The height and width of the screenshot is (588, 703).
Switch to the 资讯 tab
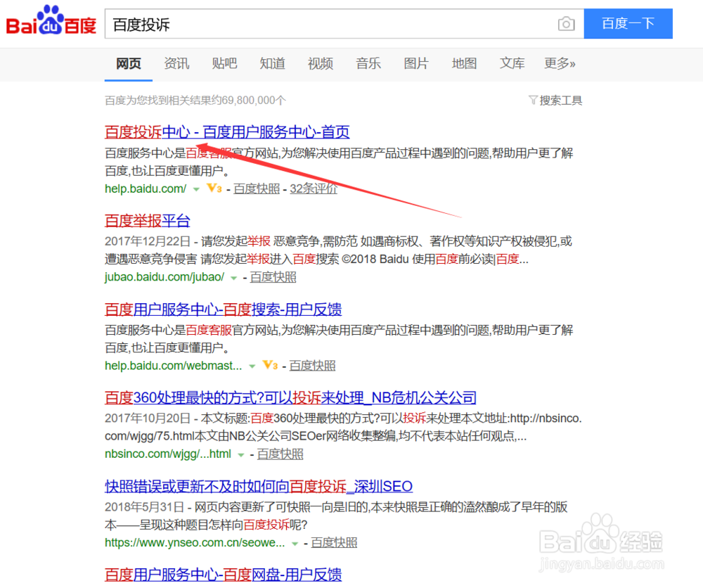(176, 63)
